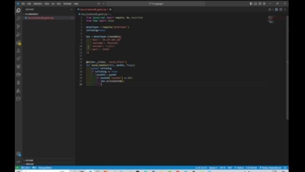The width and height of the screenshot is (305, 172).
Task: Click the remote window indicator in status bar
Action: click(17, 168)
